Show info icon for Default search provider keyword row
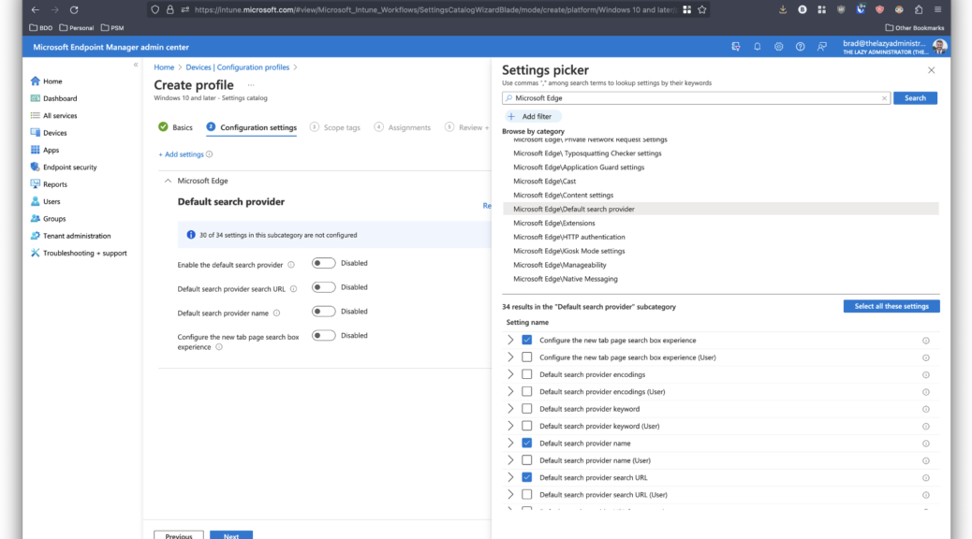This screenshot has height=539, width=972. 925,409
